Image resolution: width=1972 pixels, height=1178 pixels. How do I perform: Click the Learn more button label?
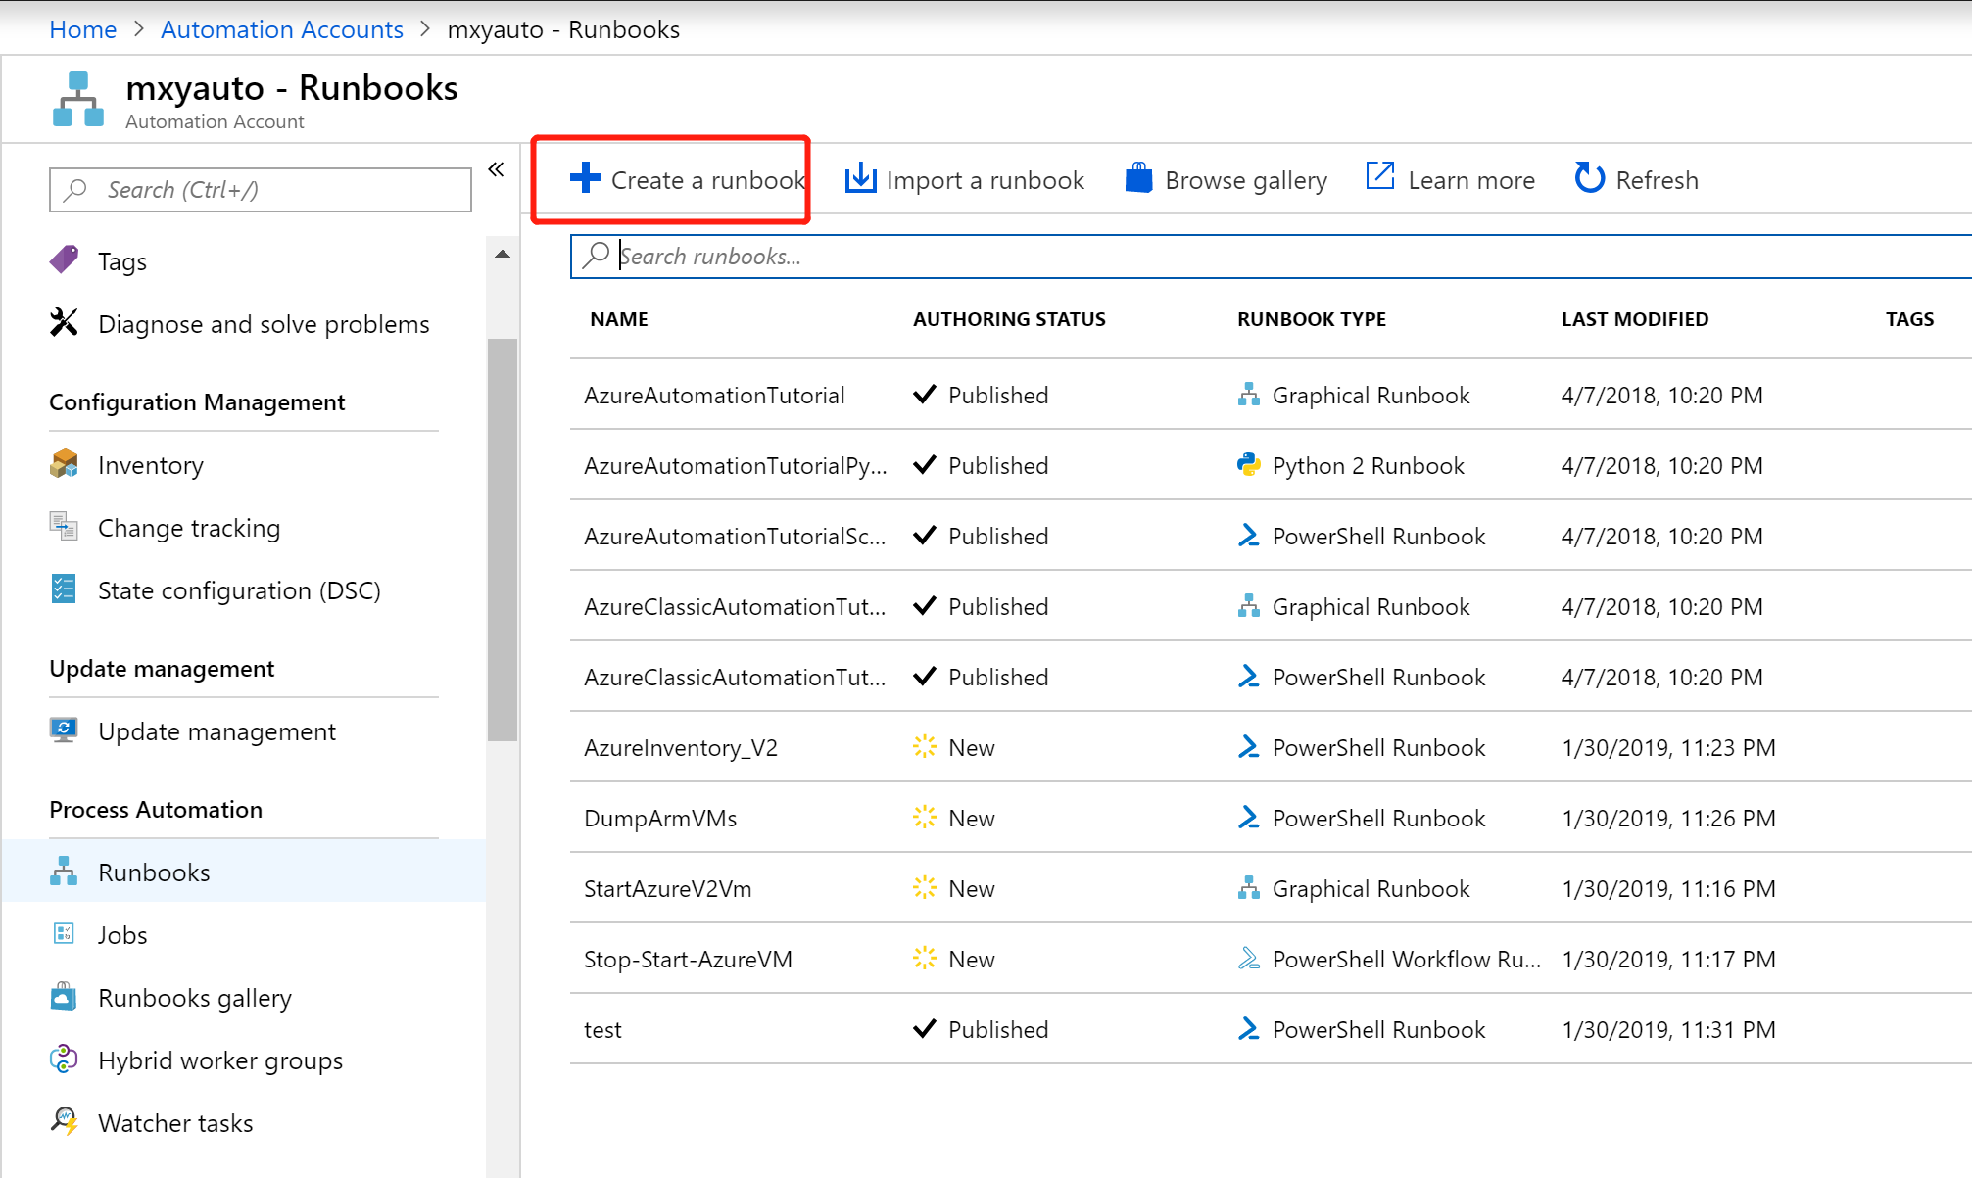1471,180
